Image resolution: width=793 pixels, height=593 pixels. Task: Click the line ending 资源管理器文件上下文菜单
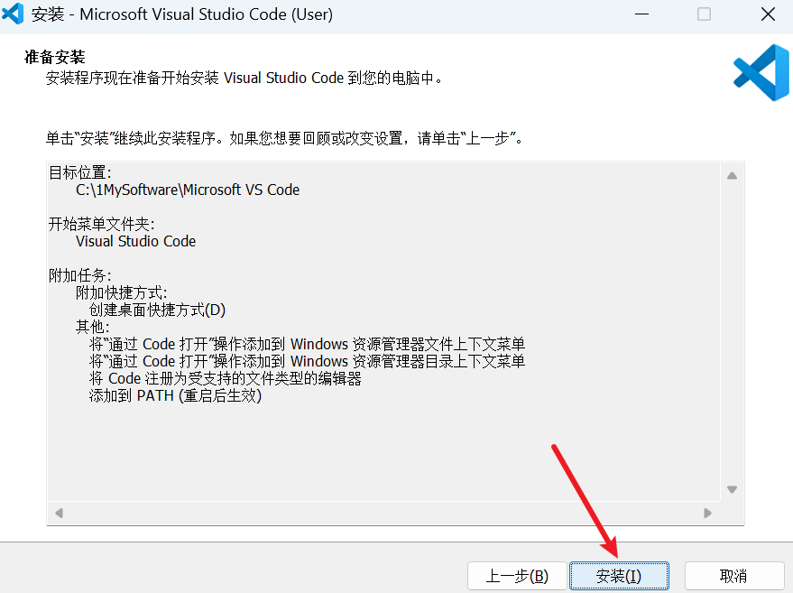click(x=307, y=344)
